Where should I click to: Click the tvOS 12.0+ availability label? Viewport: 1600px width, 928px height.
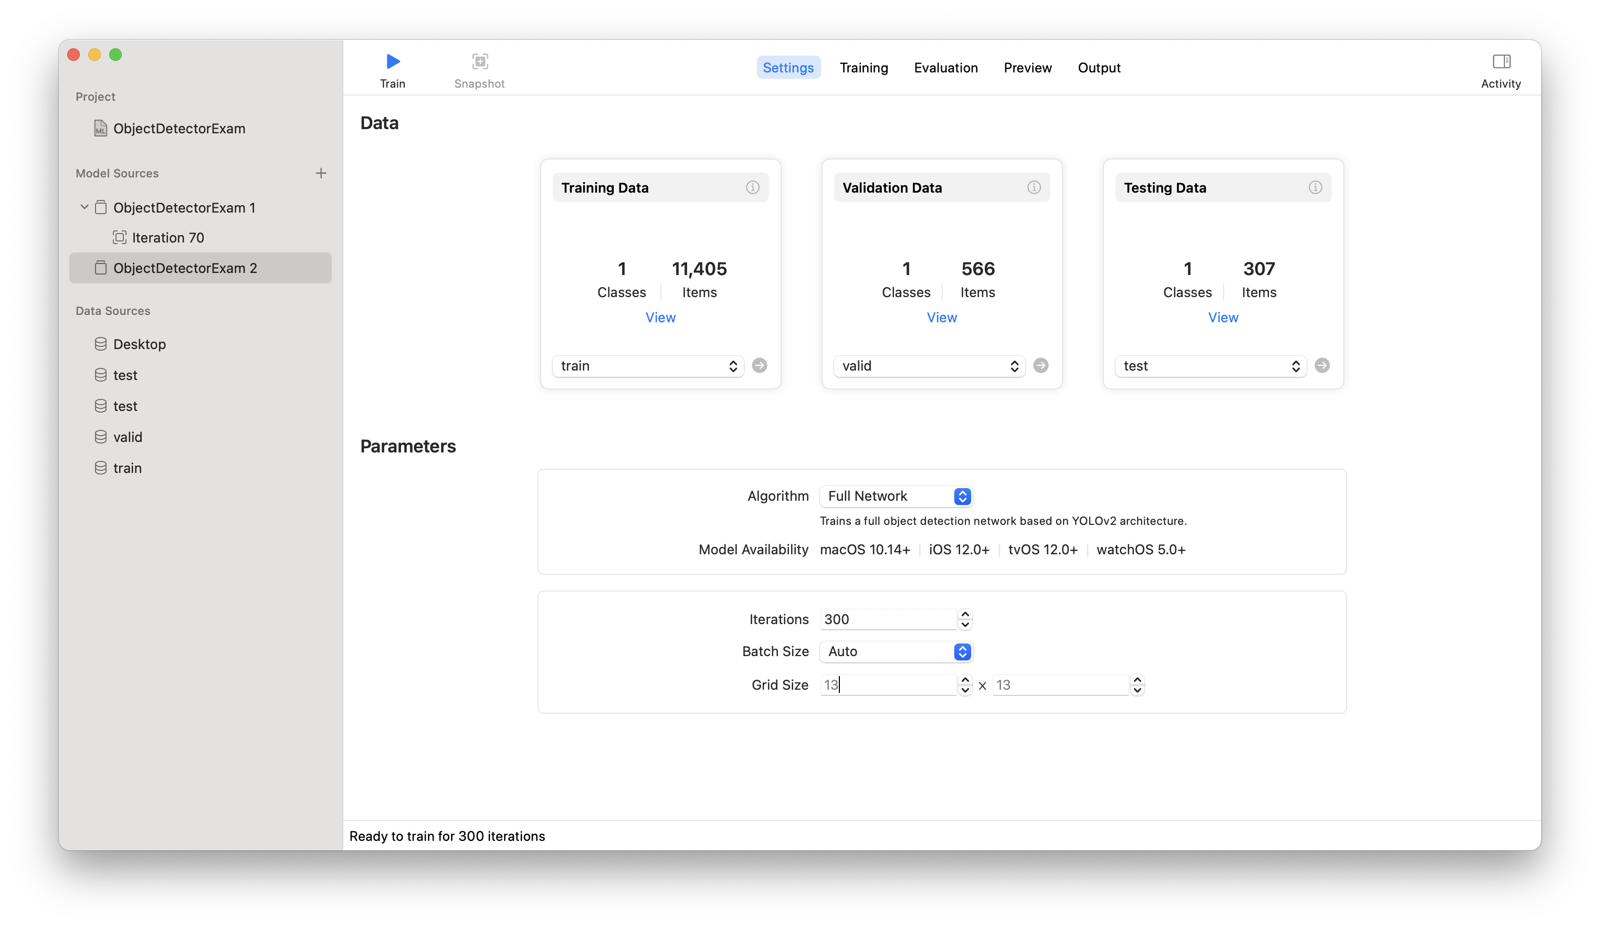(x=1043, y=550)
